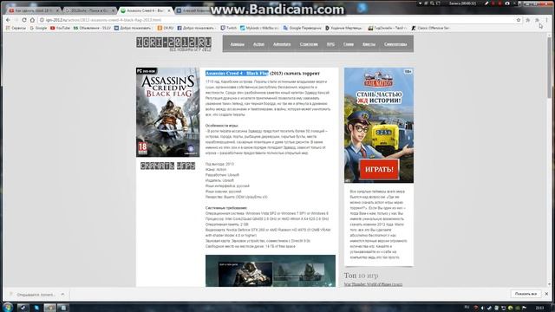Viewport: 555px width, 312px height.
Task: Close the Assassins Creed 4 tab
Action: coord(169,11)
